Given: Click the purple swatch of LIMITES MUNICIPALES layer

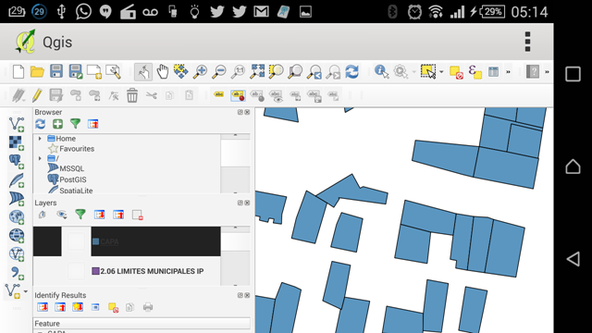Looking at the screenshot, I should tap(95, 271).
